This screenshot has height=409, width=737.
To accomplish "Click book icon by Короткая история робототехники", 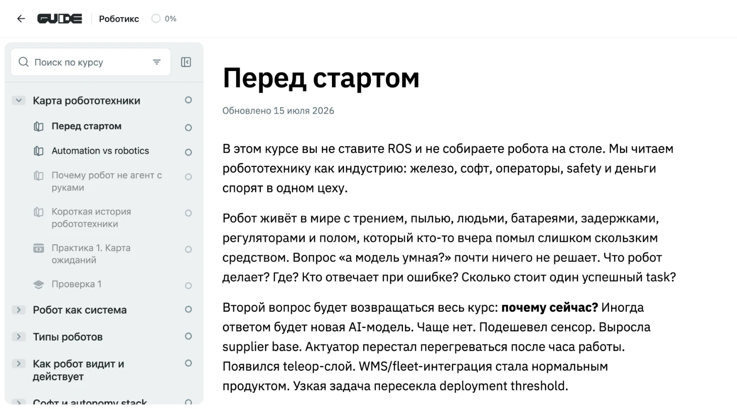I will [x=38, y=212].
